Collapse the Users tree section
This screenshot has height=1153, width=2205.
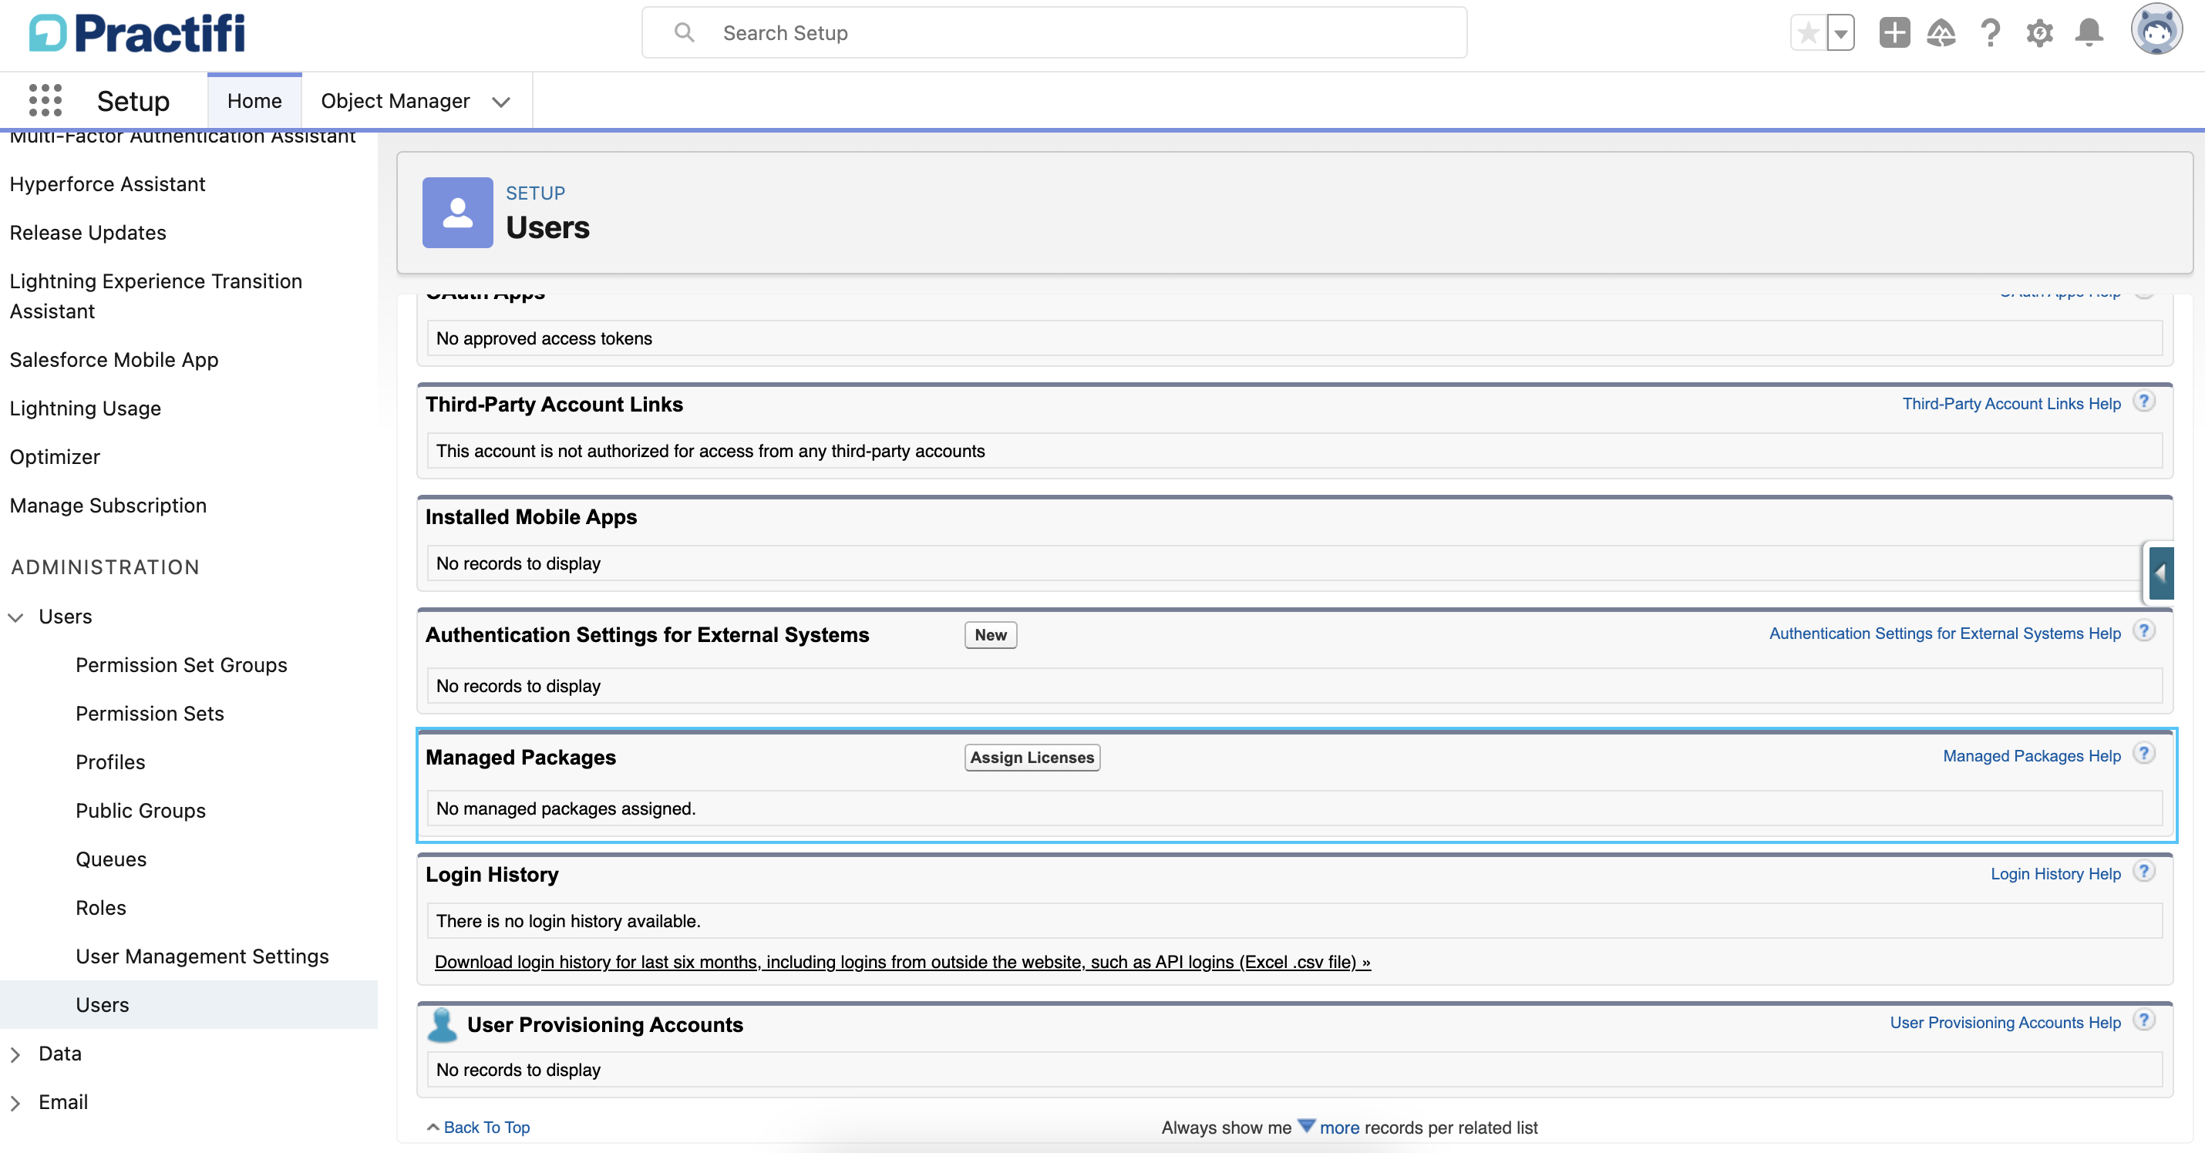point(15,617)
